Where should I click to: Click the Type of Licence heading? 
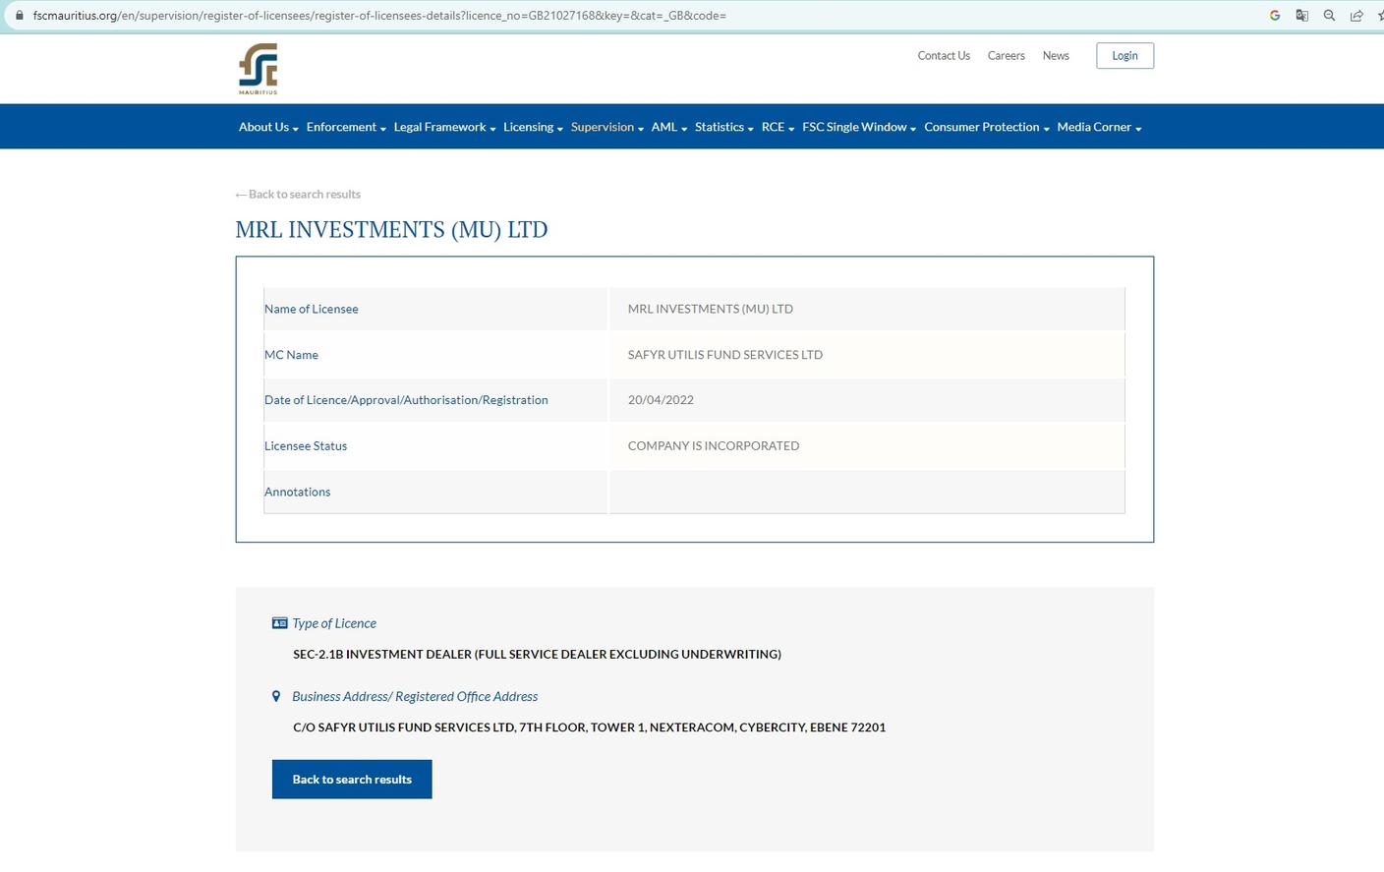click(x=334, y=623)
